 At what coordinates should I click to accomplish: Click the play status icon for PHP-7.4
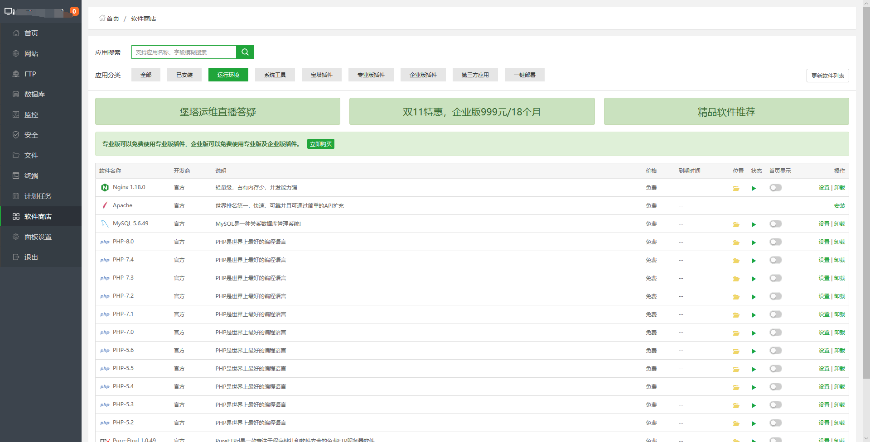tap(754, 261)
